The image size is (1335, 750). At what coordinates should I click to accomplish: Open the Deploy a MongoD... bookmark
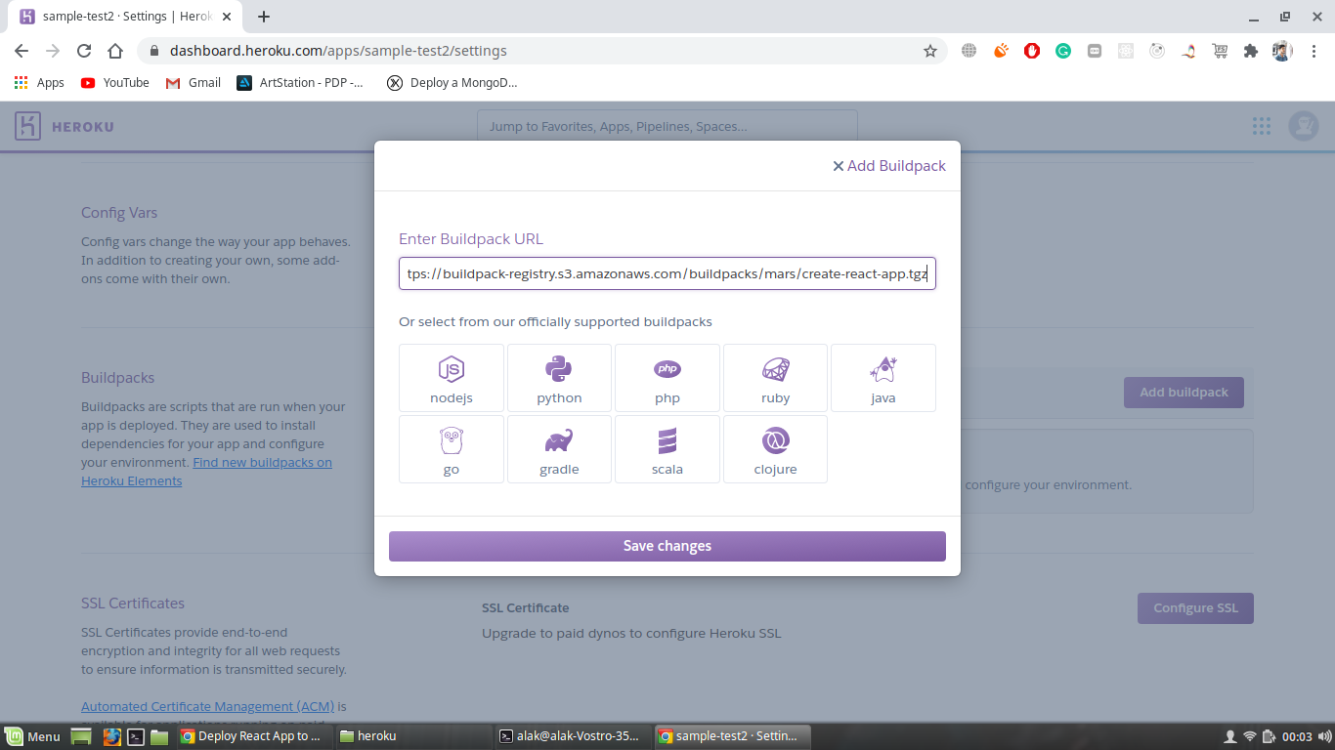452,83
